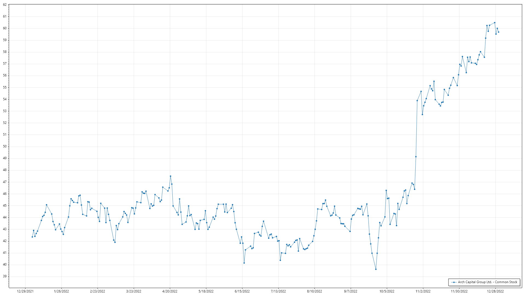Click the legend line marker icon
The image size is (526, 296).
(x=454, y=282)
